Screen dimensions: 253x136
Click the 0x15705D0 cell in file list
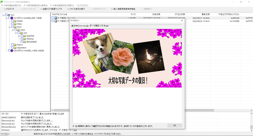(x=235, y=21)
